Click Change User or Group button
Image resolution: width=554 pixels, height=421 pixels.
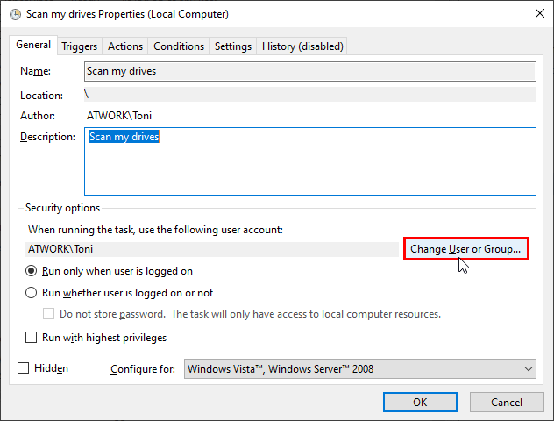[465, 249]
